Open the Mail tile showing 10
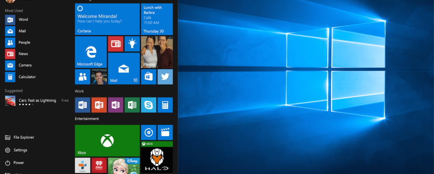The height and width of the screenshot is (174, 434). [124, 68]
